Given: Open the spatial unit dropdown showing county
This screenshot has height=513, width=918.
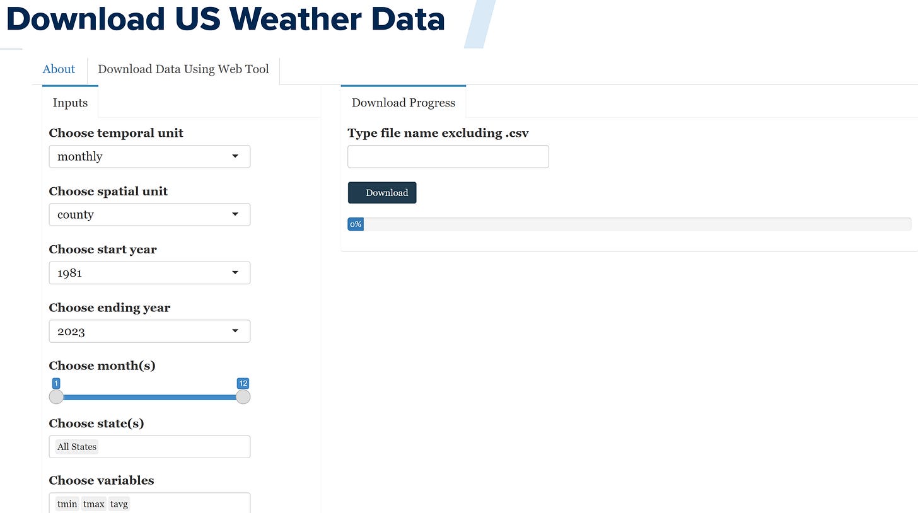Looking at the screenshot, I should [149, 214].
